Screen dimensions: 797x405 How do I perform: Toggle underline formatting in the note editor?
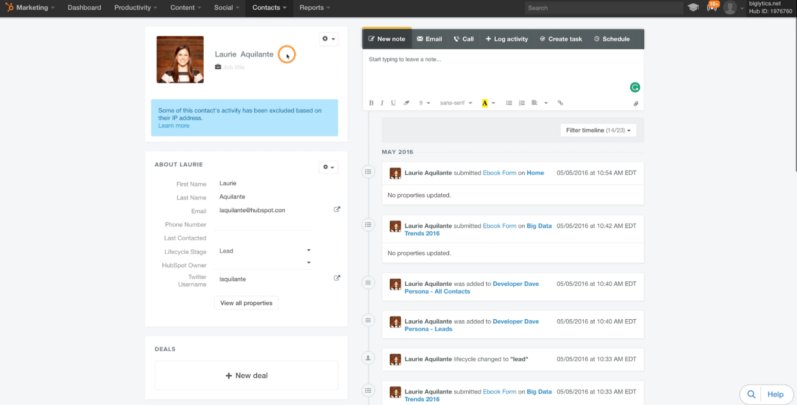click(x=393, y=103)
